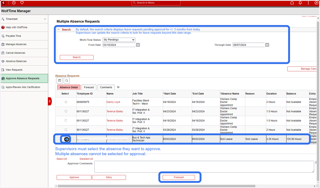Collapse the sidebar with red handle
This screenshot has height=188, width=320.
[50, 101]
